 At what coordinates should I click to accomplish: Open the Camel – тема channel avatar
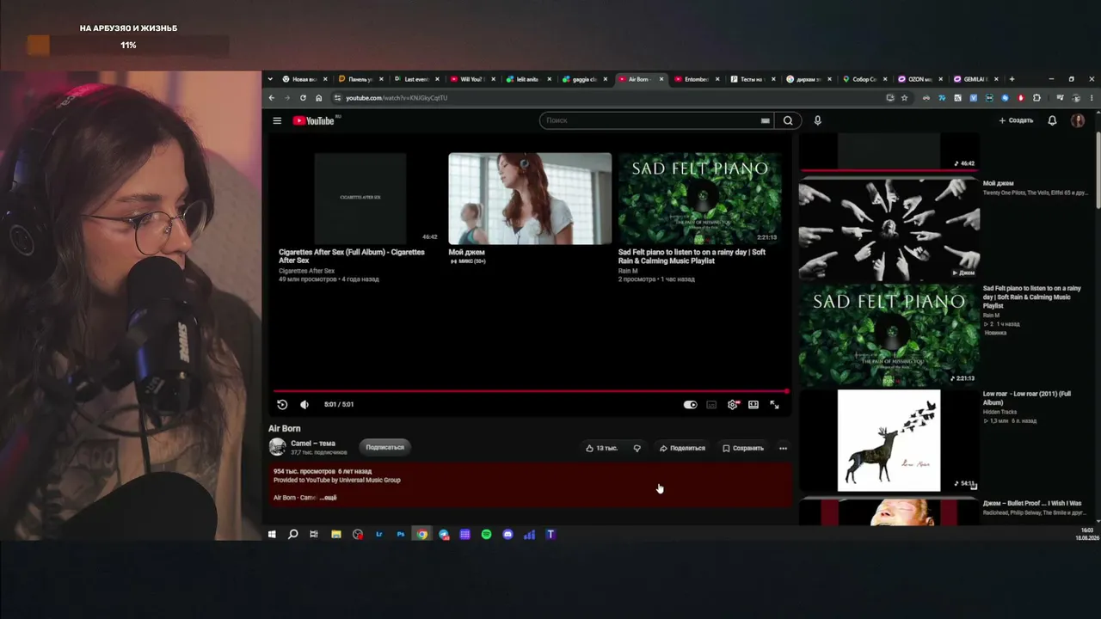[x=277, y=447]
